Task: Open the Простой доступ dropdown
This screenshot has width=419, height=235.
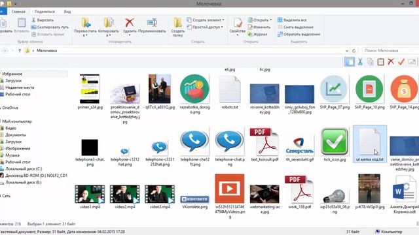Action: [x=205, y=27]
